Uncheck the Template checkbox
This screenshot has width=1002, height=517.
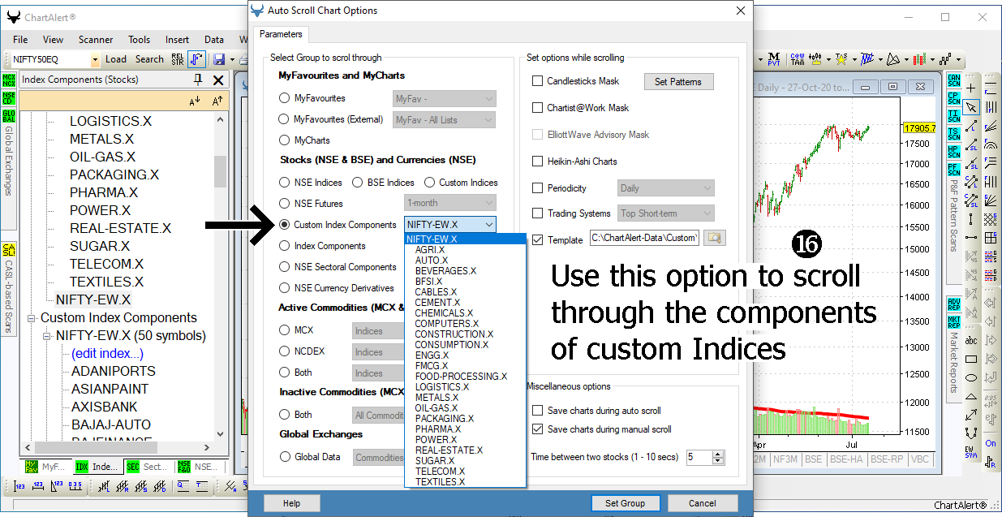(537, 240)
